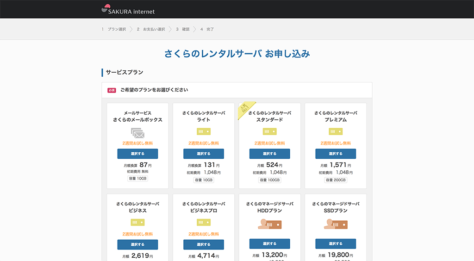Click the red 必須 badge
Screen dimensions: 474x261
pyautogui.click(x=112, y=90)
